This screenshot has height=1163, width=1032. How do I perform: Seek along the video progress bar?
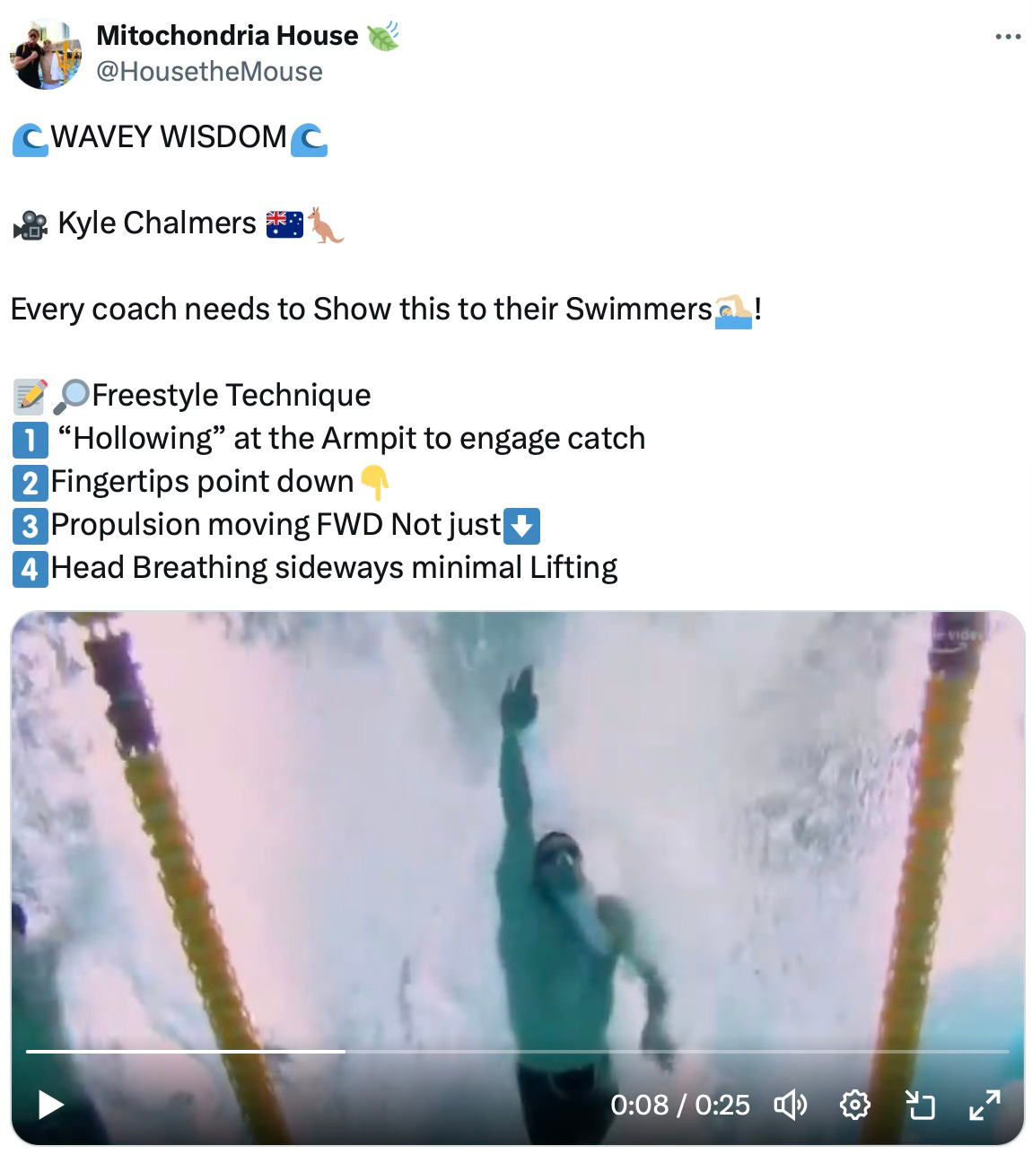517,1051
